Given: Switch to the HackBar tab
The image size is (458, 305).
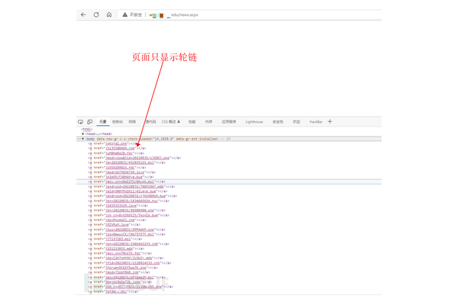Looking at the screenshot, I should click(x=316, y=122).
